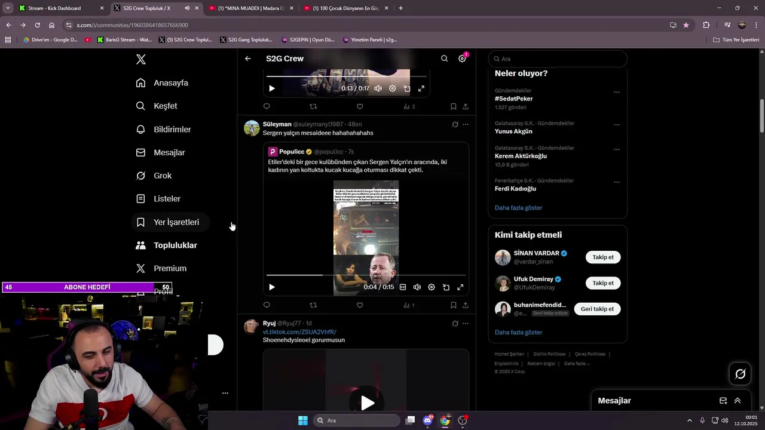Viewport: 765px width, 430px height.
Task: Like the top video post
Action: [x=360, y=106]
